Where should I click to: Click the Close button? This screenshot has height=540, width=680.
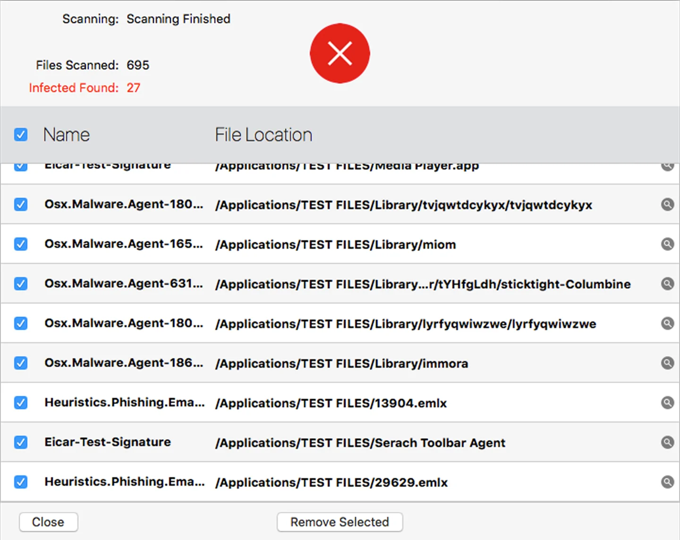(x=48, y=522)
